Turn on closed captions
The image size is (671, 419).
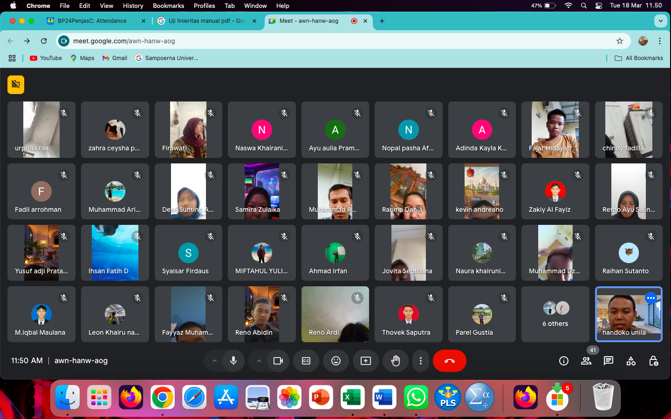click(x=306, y=361)
